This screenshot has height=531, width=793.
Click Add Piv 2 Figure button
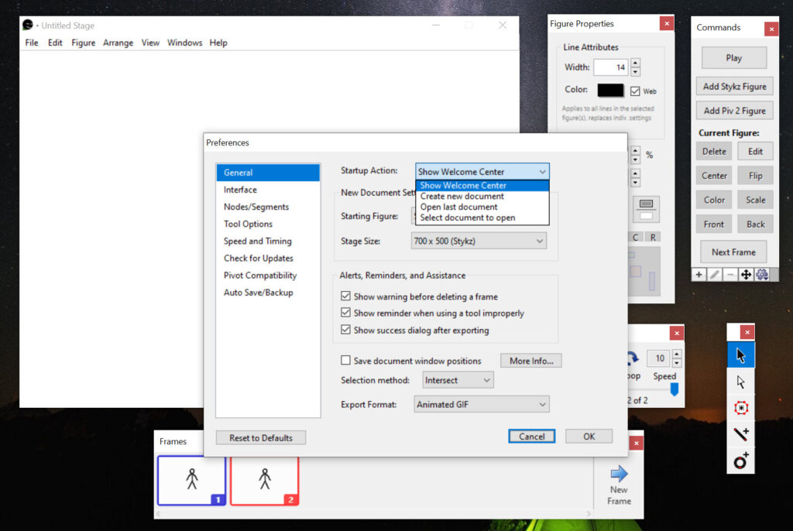pyautogui.click(x=734, y=111)
